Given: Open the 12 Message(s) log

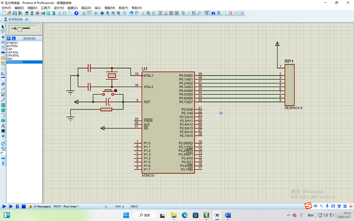Looking at the screenshot, I should (40, 206).
